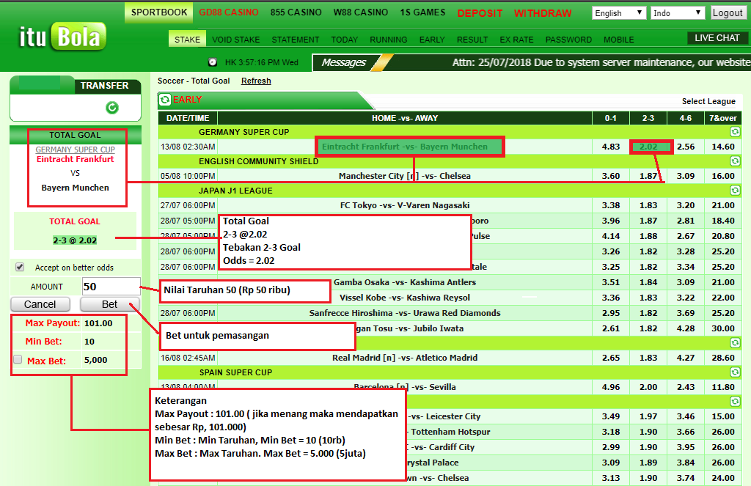Open the STATEMENT menu item

click(295, 40)
